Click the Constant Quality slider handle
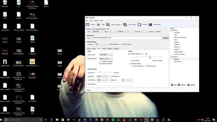This screenshot has width=217, height=122. tap(150, 57)
